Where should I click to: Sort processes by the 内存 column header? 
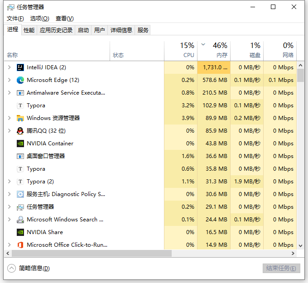[x=214, y=50]
